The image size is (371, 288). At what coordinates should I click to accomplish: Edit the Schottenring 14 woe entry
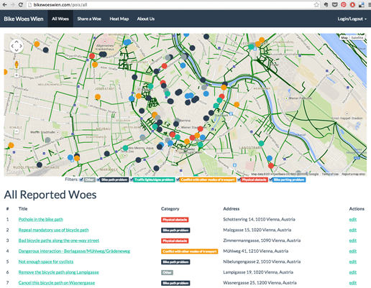click(x=353, y=219)
